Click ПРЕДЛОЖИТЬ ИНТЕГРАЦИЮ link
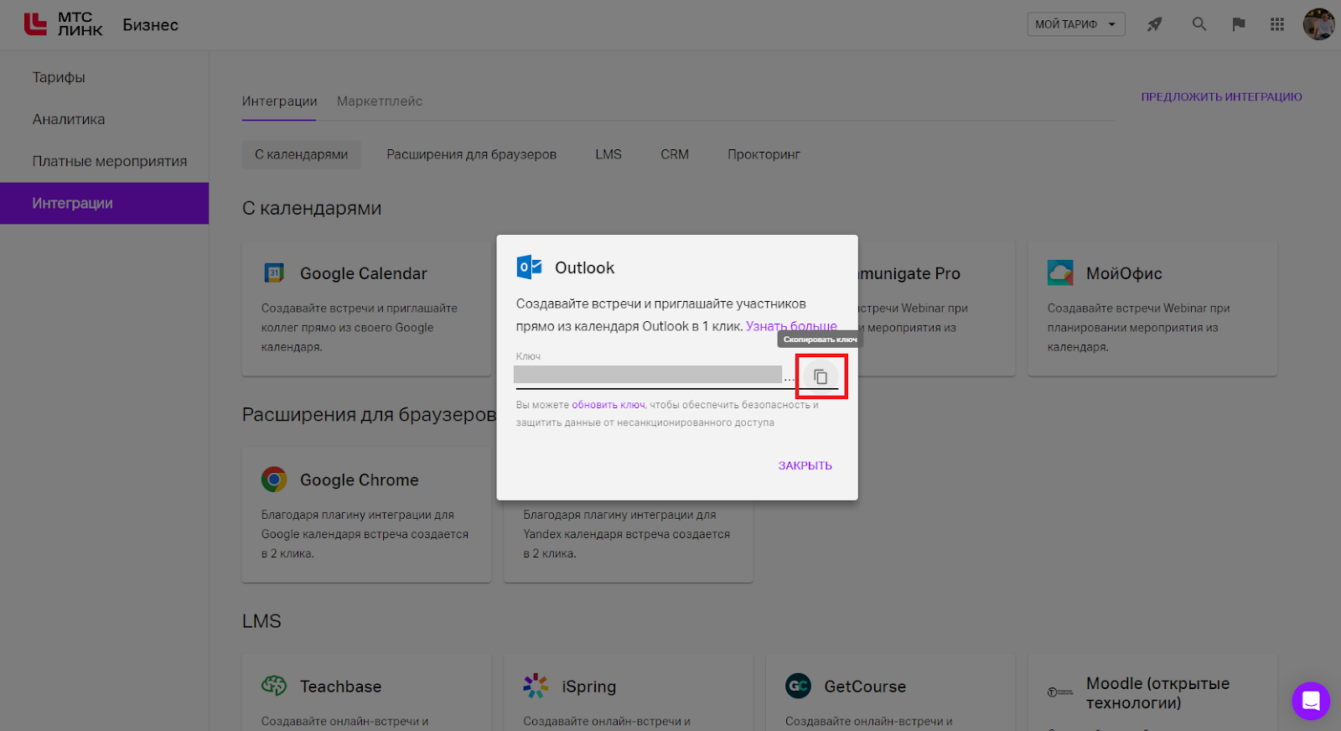 (x=1221, y=97)
